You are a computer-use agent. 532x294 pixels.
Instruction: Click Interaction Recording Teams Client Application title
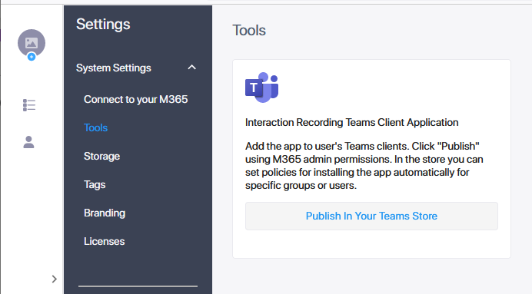pyautogui.click(x=352, y=122)
